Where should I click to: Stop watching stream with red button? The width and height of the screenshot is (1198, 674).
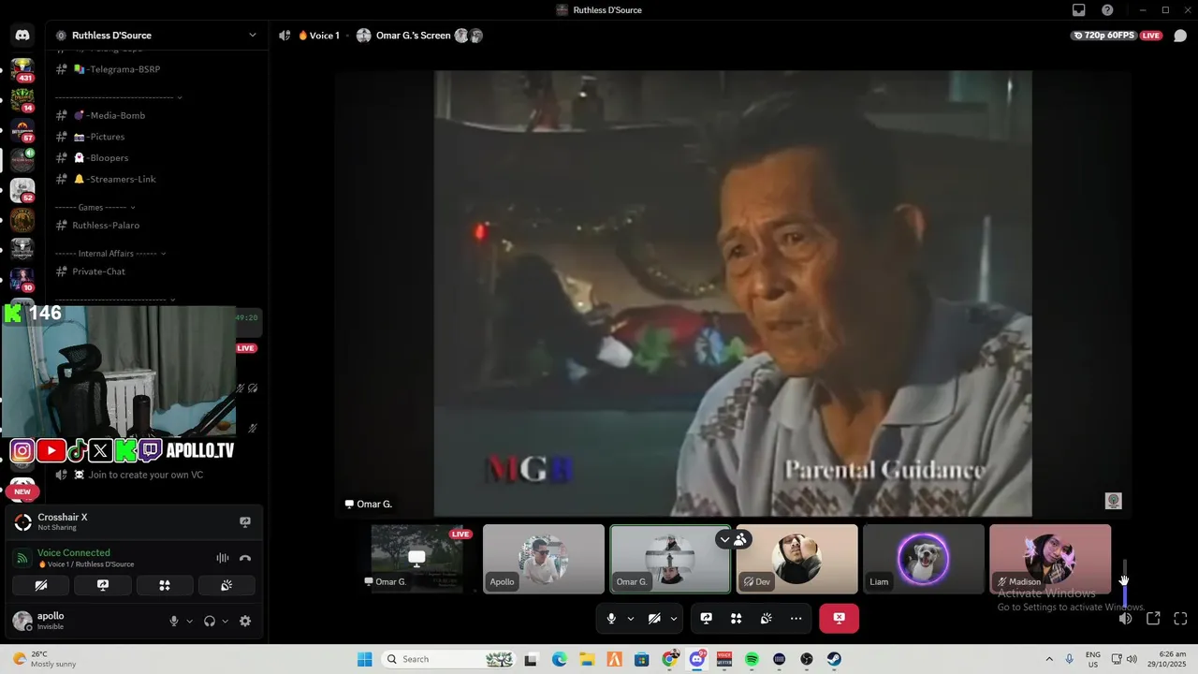(x=839, y=618)
